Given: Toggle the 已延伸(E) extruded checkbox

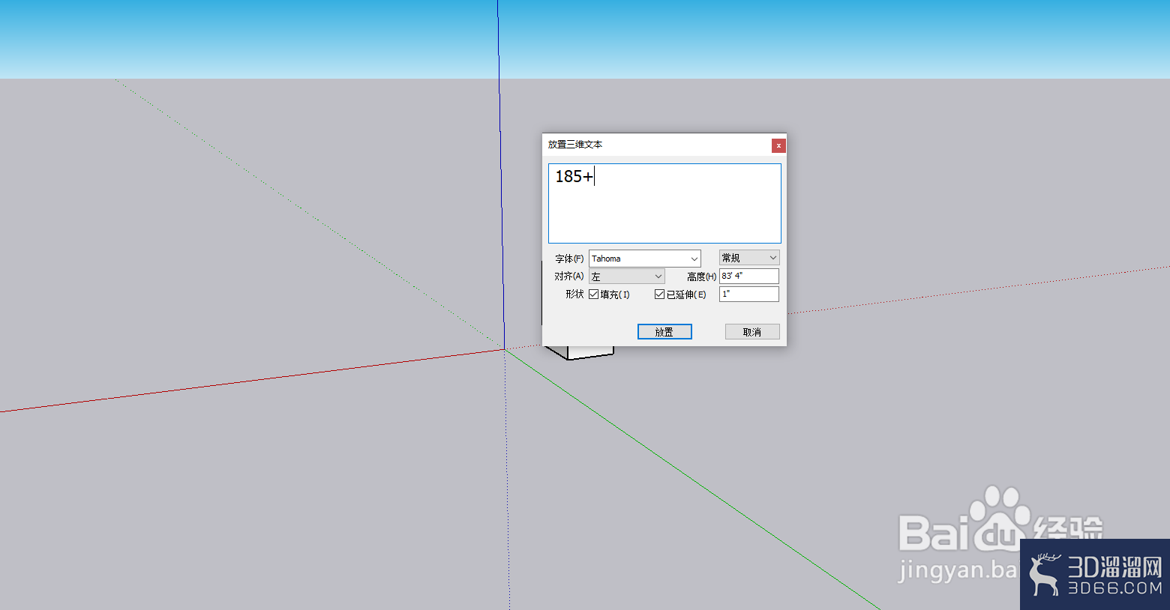Looking at the screenshot, I should [x=660, y=295].
